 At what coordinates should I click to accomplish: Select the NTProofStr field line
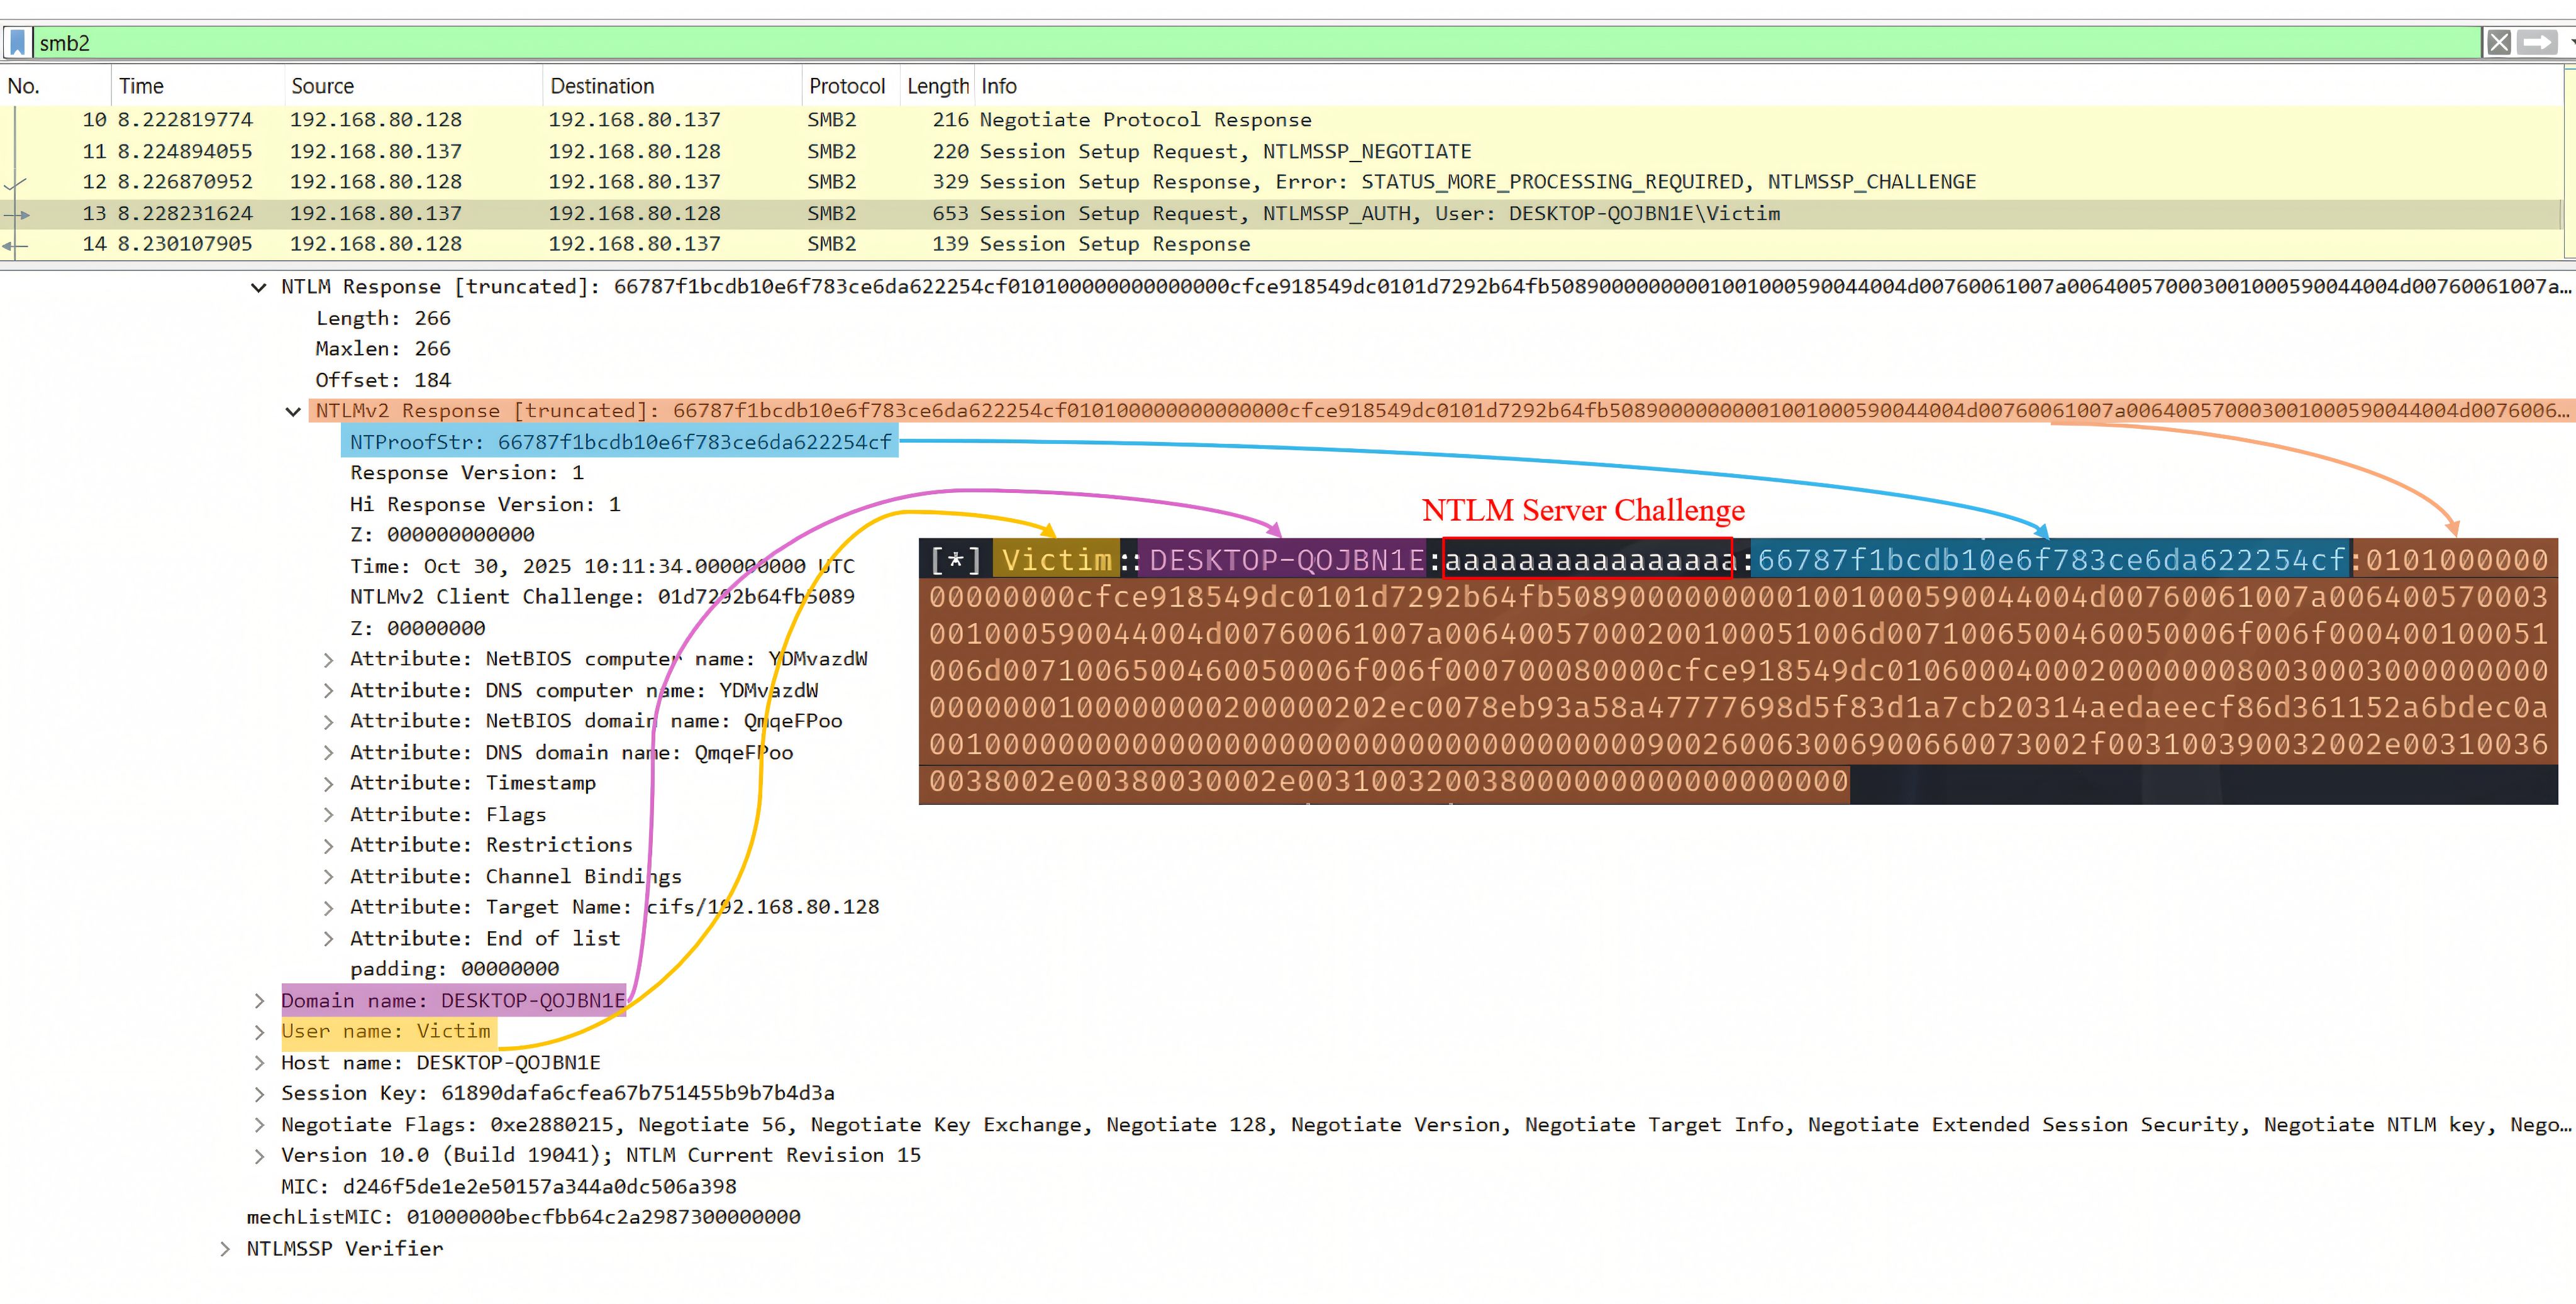[620, 442]
